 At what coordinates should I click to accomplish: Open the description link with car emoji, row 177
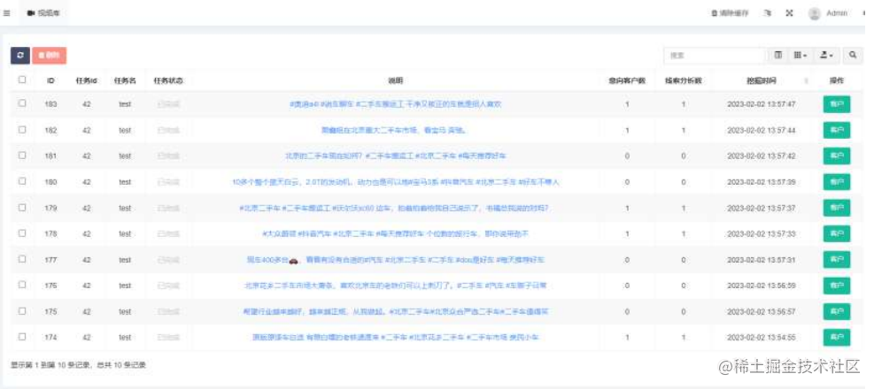(396, 259)
